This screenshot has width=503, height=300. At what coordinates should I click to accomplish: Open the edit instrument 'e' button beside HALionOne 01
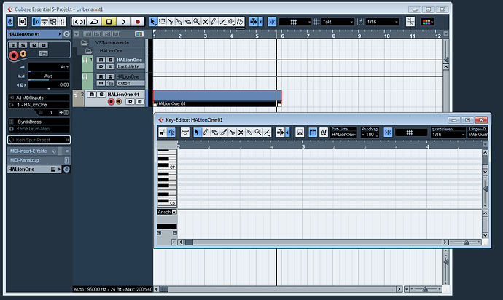66,34
